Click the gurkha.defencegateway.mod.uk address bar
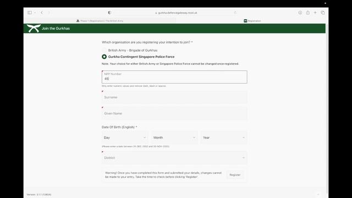Image resolution: width=352 pixels, height=198 pixels. tap(176, 13)
